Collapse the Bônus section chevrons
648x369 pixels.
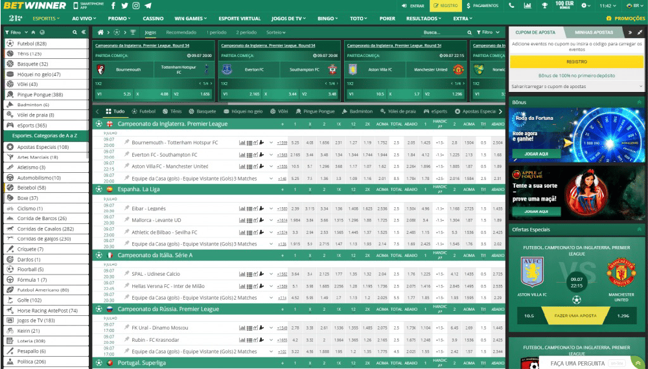pos(640,102)
